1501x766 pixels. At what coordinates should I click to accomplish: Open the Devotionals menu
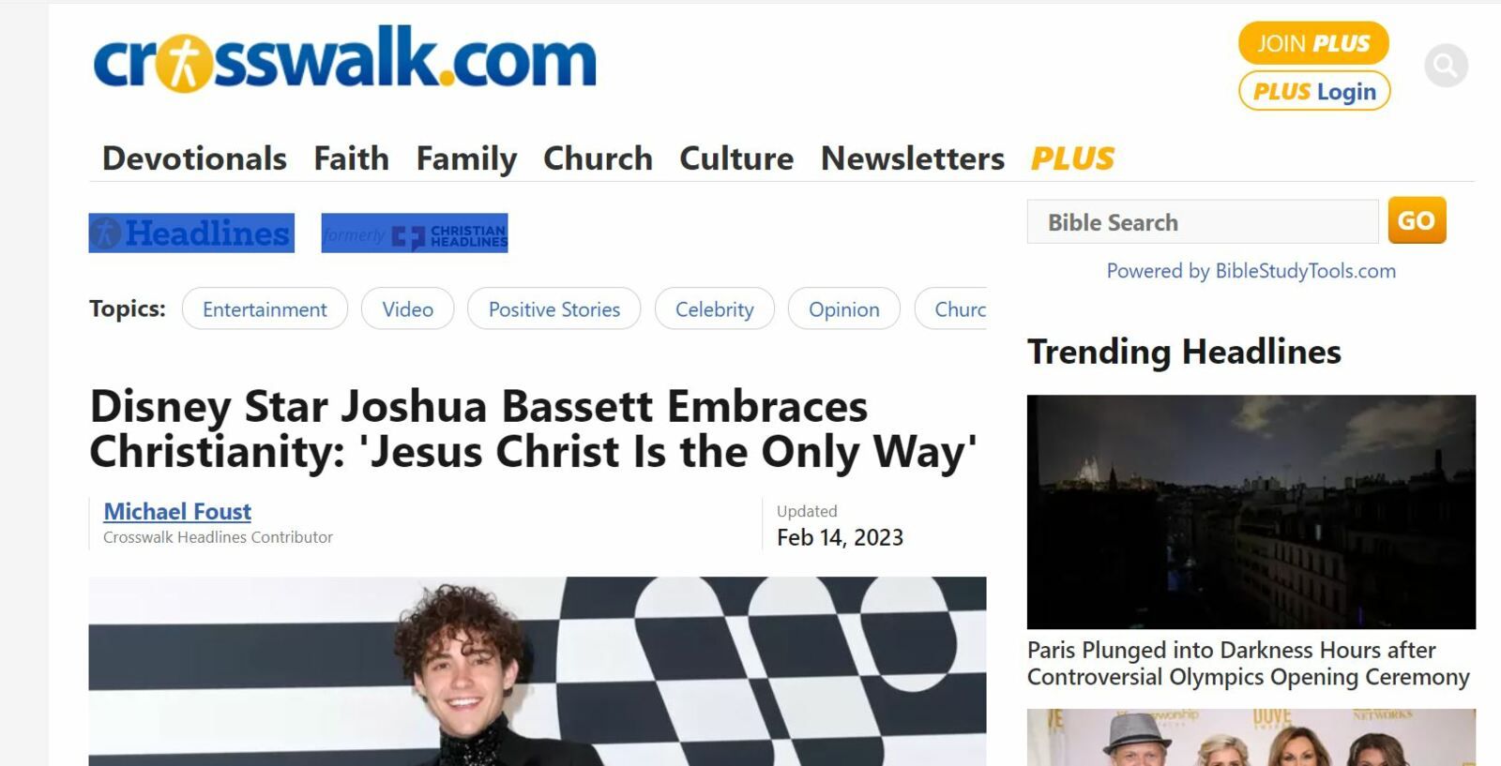(194, 158)
